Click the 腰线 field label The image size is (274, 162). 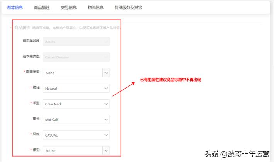click(36, 87)
